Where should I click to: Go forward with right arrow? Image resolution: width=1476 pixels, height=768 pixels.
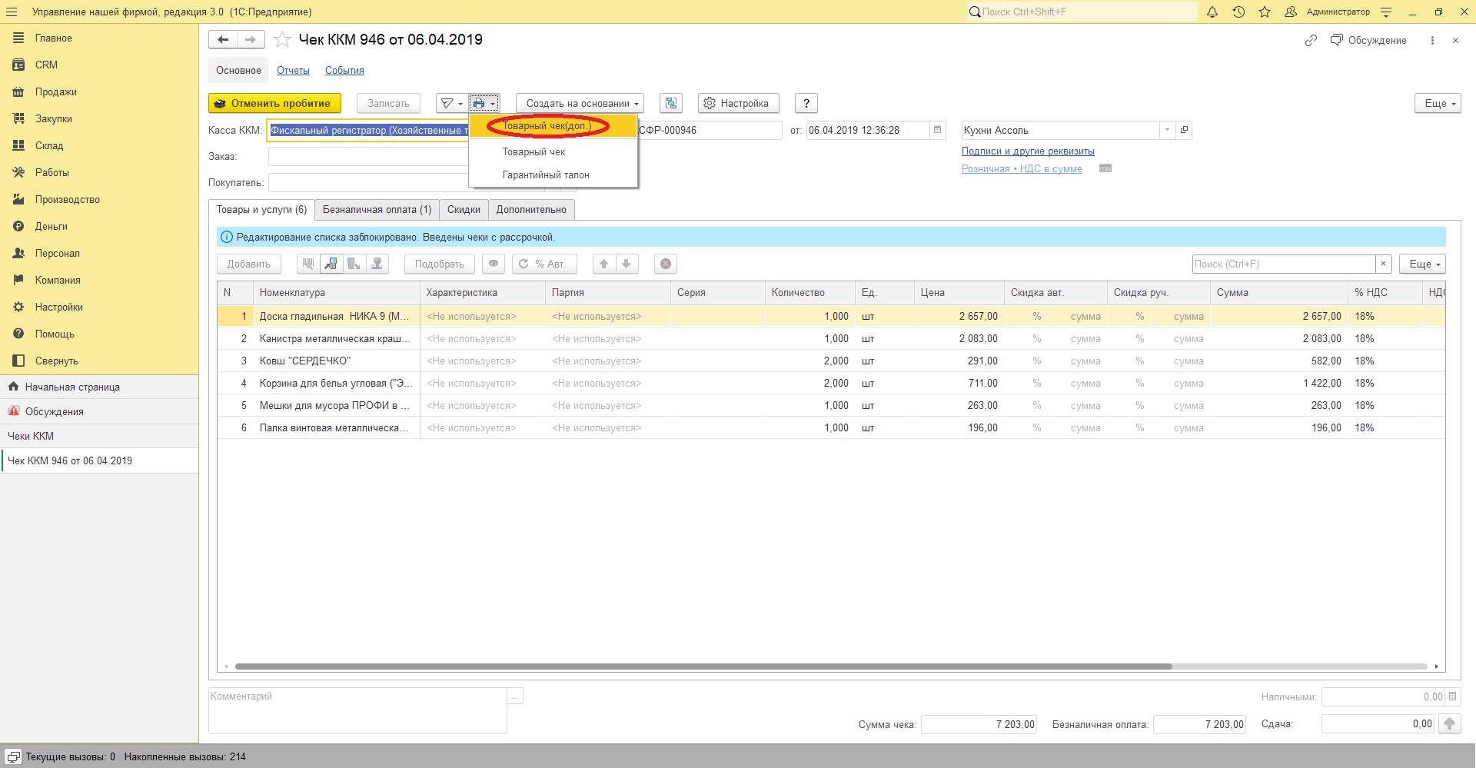(x=251, y=39)
